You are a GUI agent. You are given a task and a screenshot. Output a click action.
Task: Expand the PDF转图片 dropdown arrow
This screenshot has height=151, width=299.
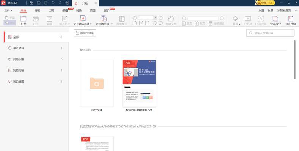click(112, 24)
